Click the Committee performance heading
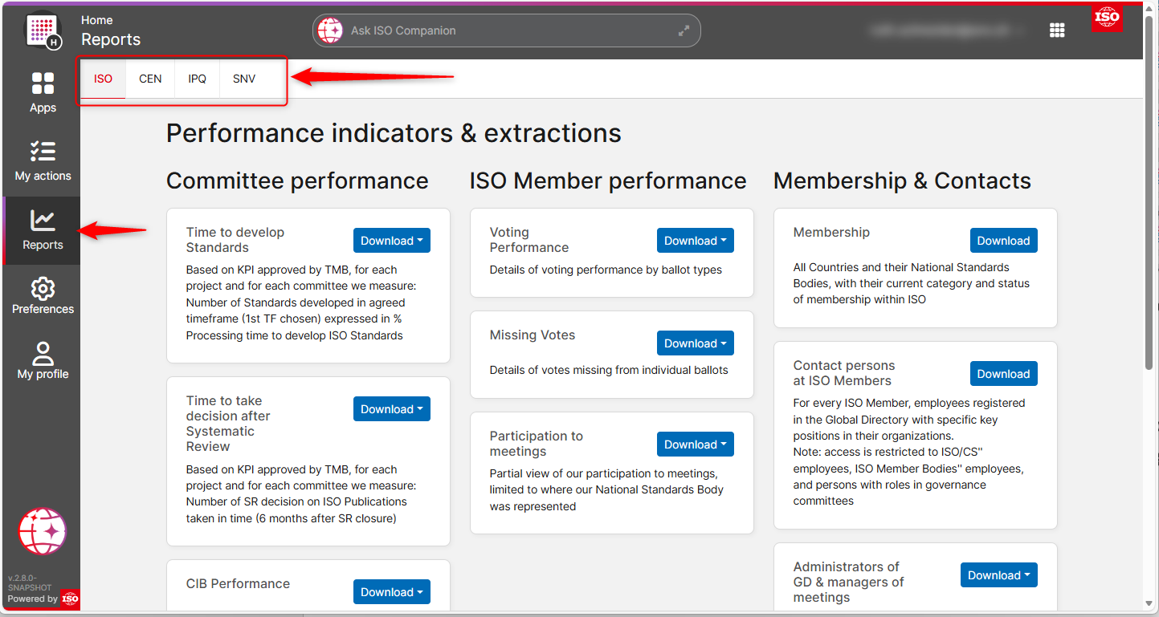Screen dimensions: 1159x617 coord(297,181)
